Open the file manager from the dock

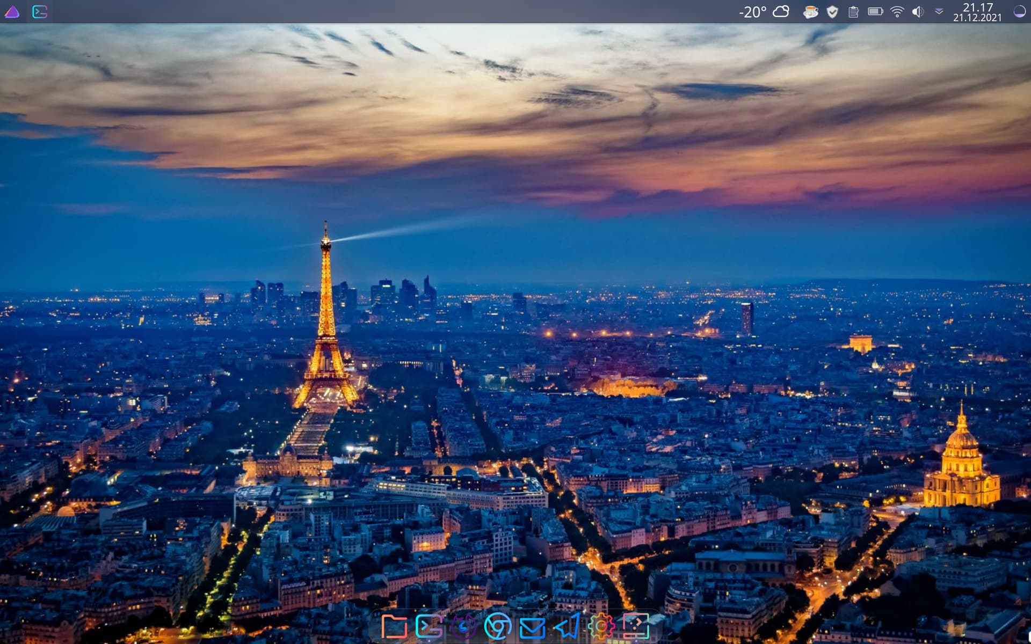(x=394, y=626)
